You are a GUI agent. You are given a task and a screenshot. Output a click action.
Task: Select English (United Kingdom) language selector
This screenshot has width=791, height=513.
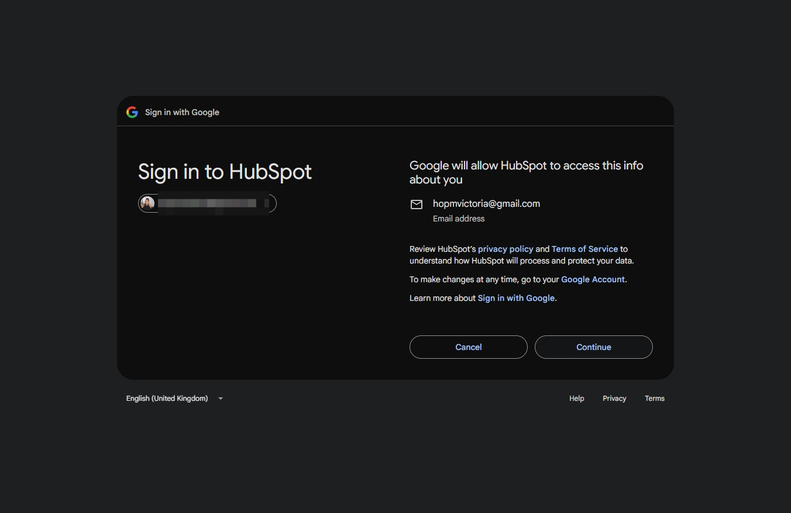pos(175,398)
